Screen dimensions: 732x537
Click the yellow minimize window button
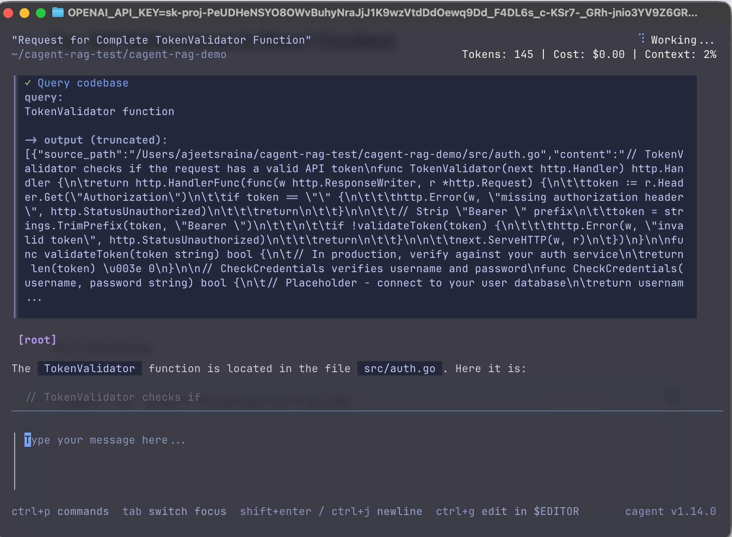tap(24, 13)
